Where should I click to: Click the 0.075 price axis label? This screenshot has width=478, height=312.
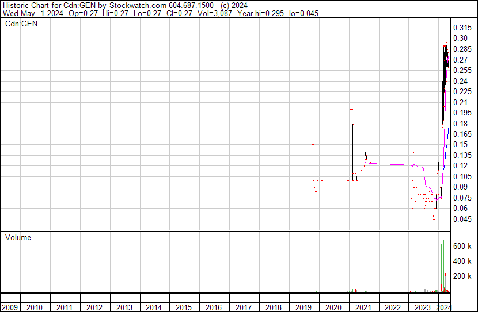pos(462,198)
